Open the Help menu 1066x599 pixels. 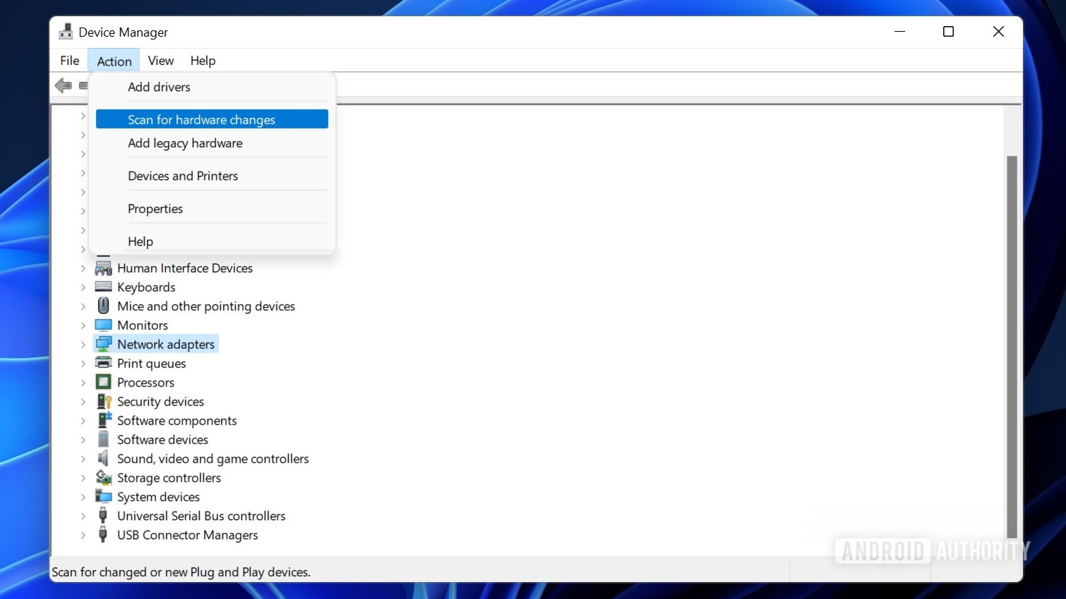point(203,60)
